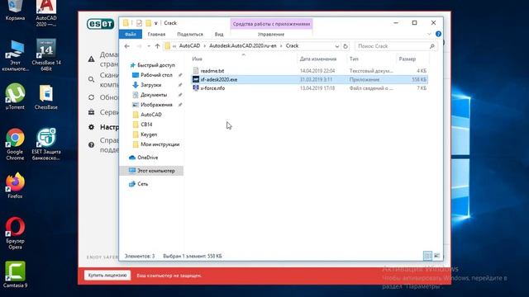
Task: Select the computer scan magnifier icon in ESET
Action: point(92,79)
